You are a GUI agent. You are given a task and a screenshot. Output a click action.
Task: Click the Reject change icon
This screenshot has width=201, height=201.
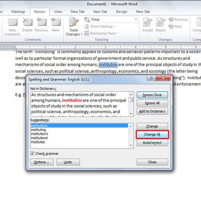(160, 22)
